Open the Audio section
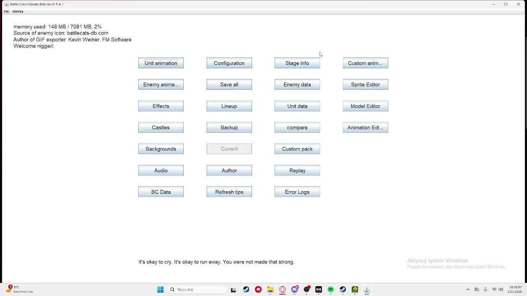This screenshot has width=527, height=296. pos(161,170)
